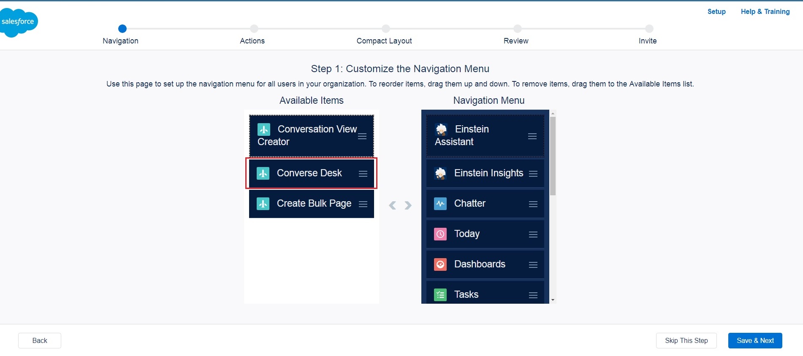Grab the handle on Conversation View Creator
Viewport: 803px width, 356px height.
[362, 136]
